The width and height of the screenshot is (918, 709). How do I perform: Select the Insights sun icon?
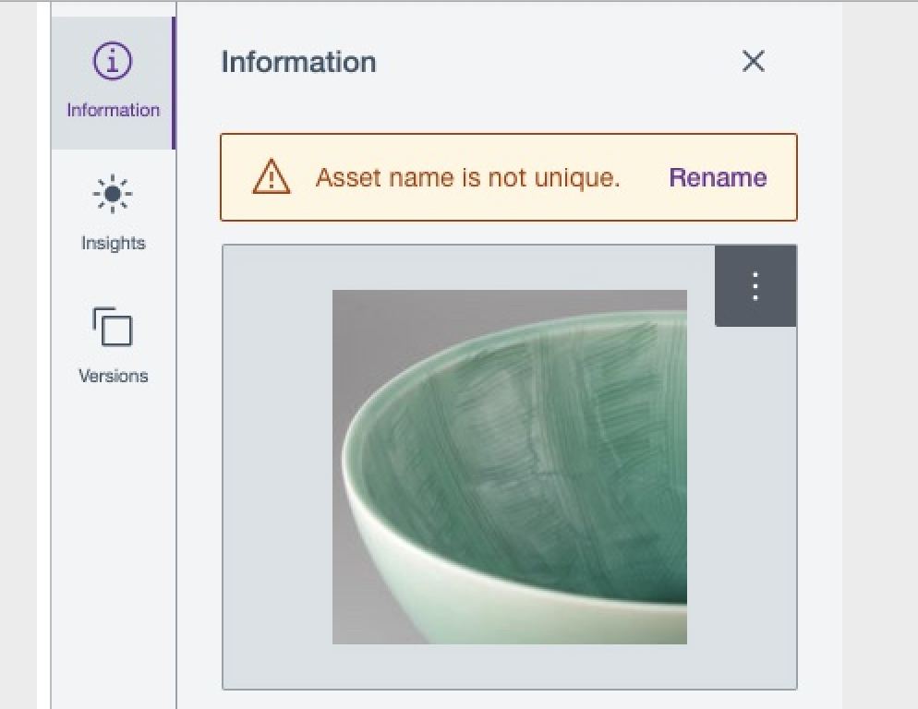[x=112, y=194]
